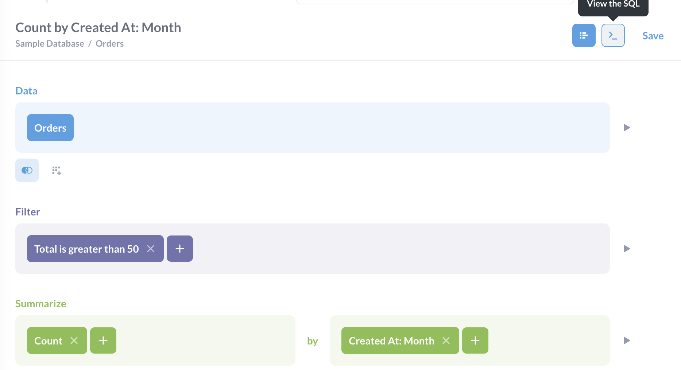Preview the Filter step with arrow

click(627, 249)
